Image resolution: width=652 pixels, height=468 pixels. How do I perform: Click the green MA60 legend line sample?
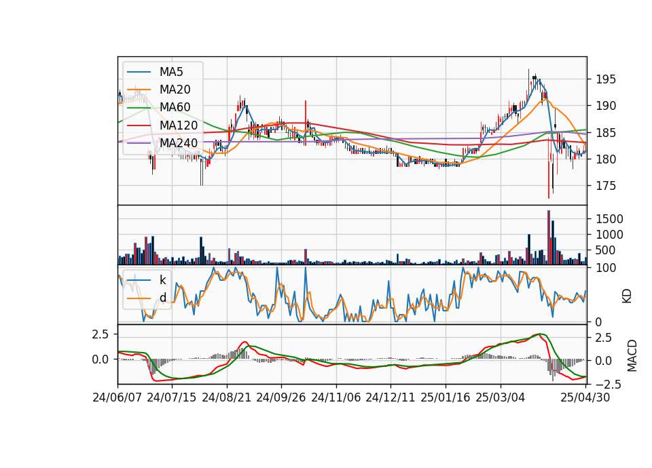139,107
